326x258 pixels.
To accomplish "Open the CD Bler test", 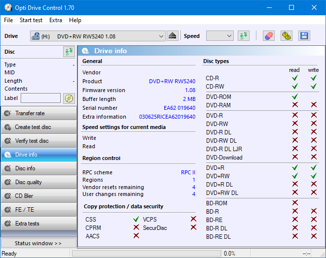I will tap(39, 196).
